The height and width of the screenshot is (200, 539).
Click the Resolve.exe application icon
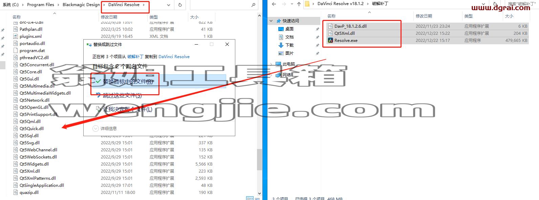[x=330, y=40]
